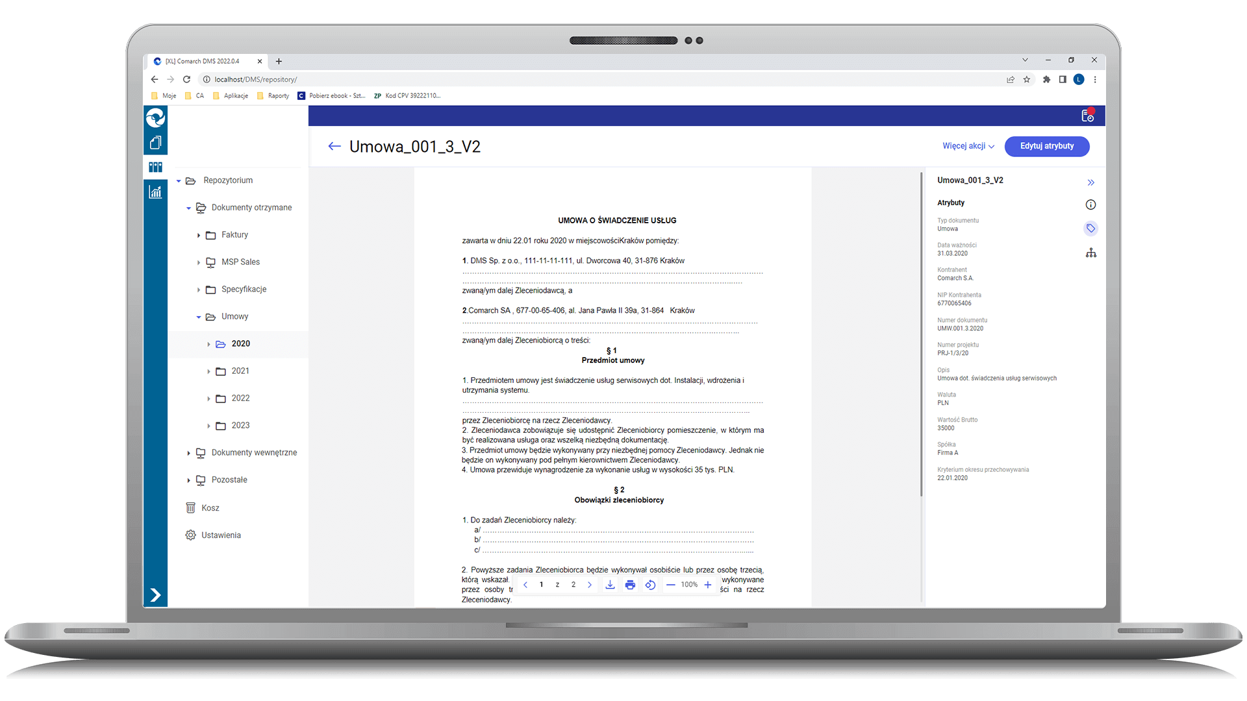
Task: Open the browser tab search chevron
Action: [1025, 60]
